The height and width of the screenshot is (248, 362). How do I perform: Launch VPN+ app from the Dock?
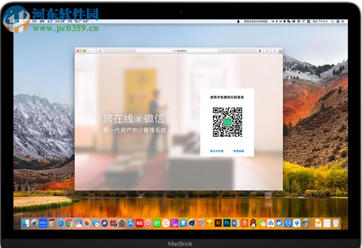point(43,223)
